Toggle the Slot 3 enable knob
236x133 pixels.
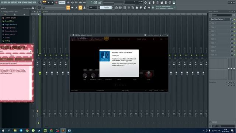click(x=232, y=27)
